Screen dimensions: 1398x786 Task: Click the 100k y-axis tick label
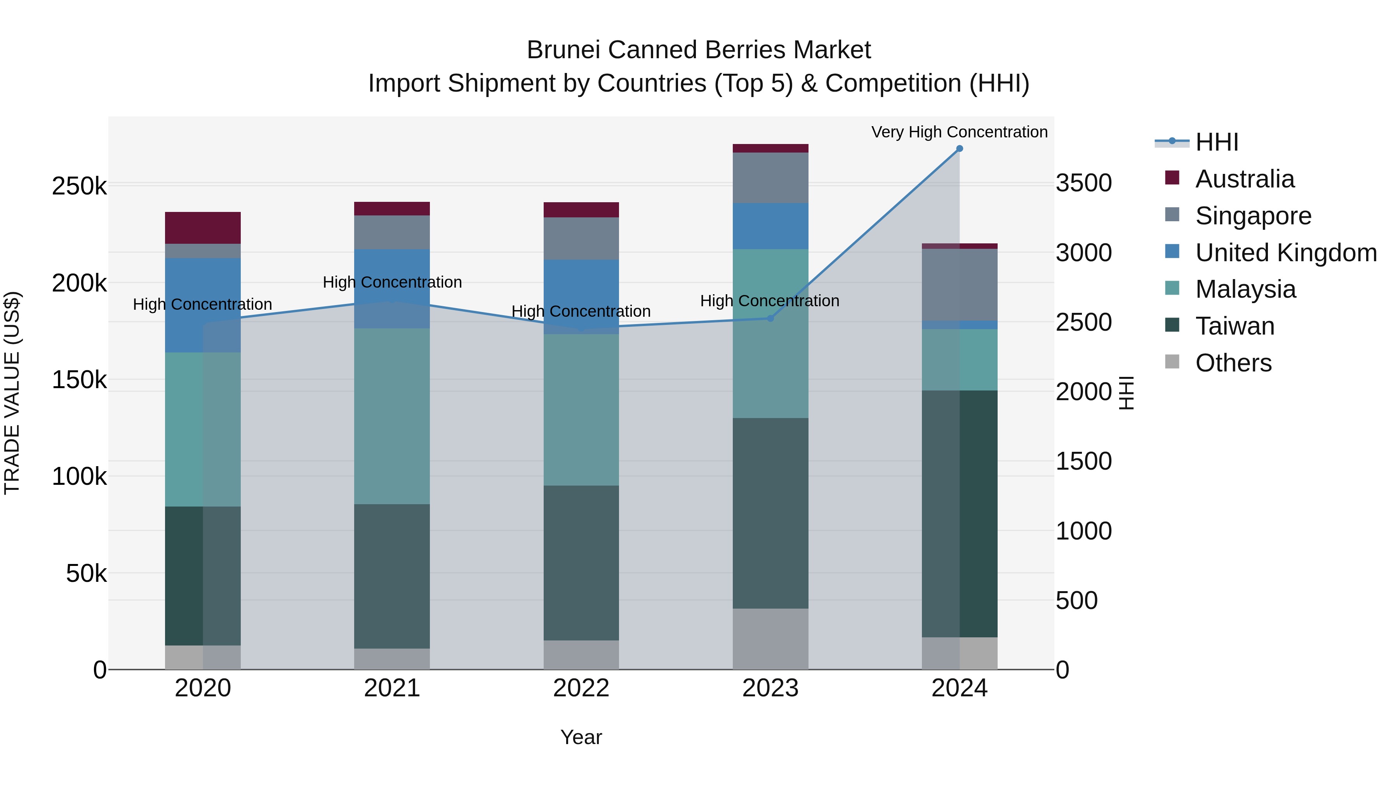click(x=79, y=476)
